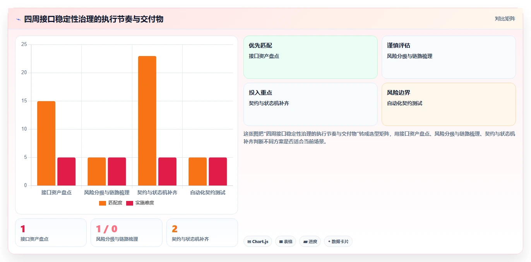
Task: Click the 表格 chip icon
Action: 281,242
